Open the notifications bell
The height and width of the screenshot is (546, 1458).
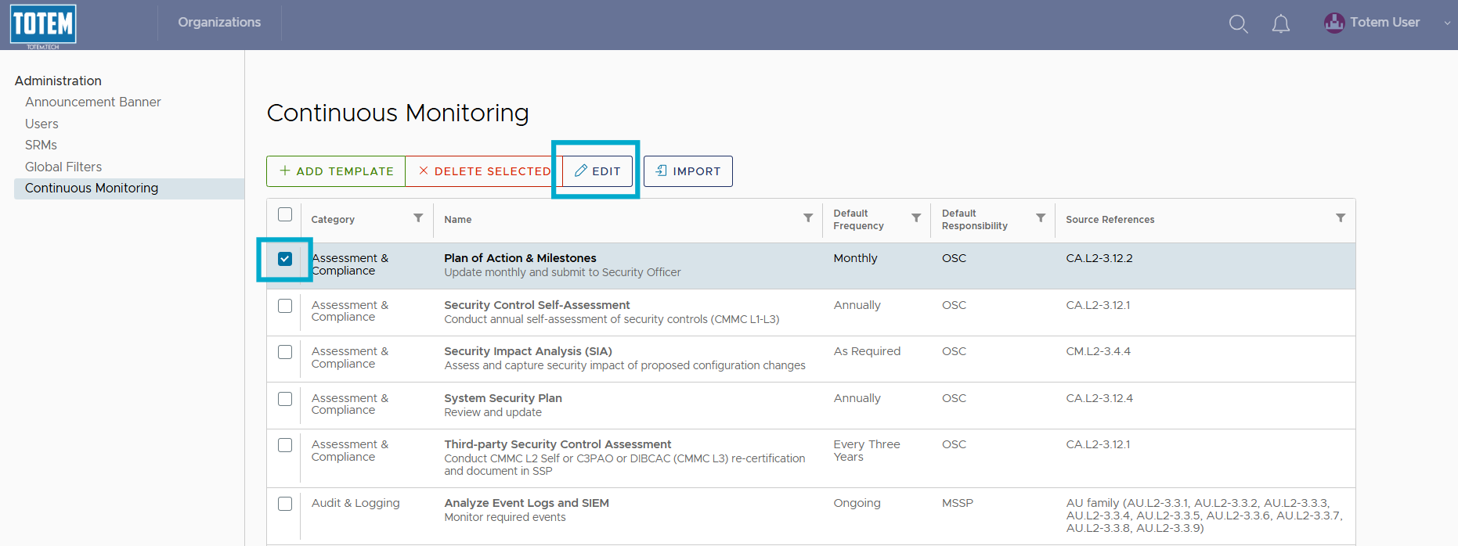pyautogui.click(x=1280, y=23)
